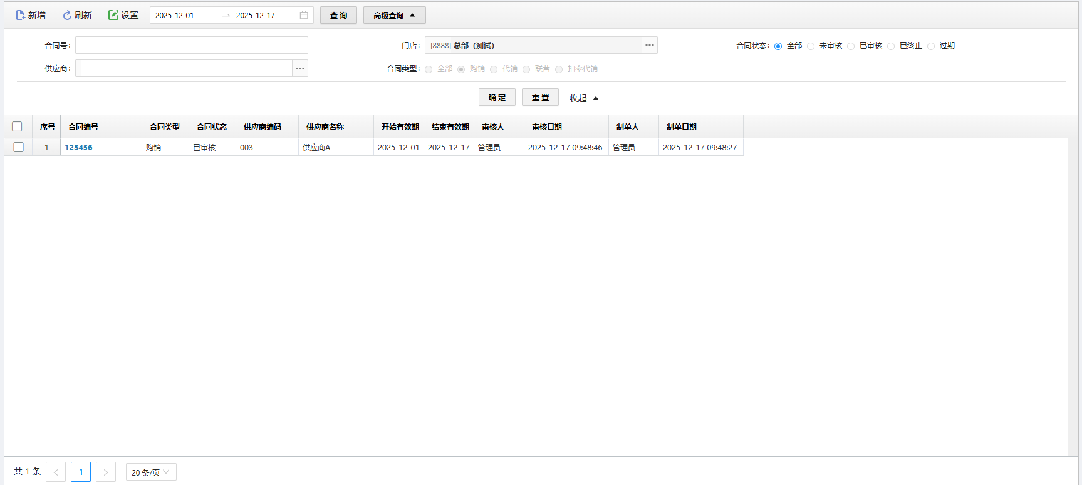Viewport: 1082px width, 485px height.
Task: Click the ellipsis button beside the 供应商 field
Action: pyautogui.click(x=300, y=68)
